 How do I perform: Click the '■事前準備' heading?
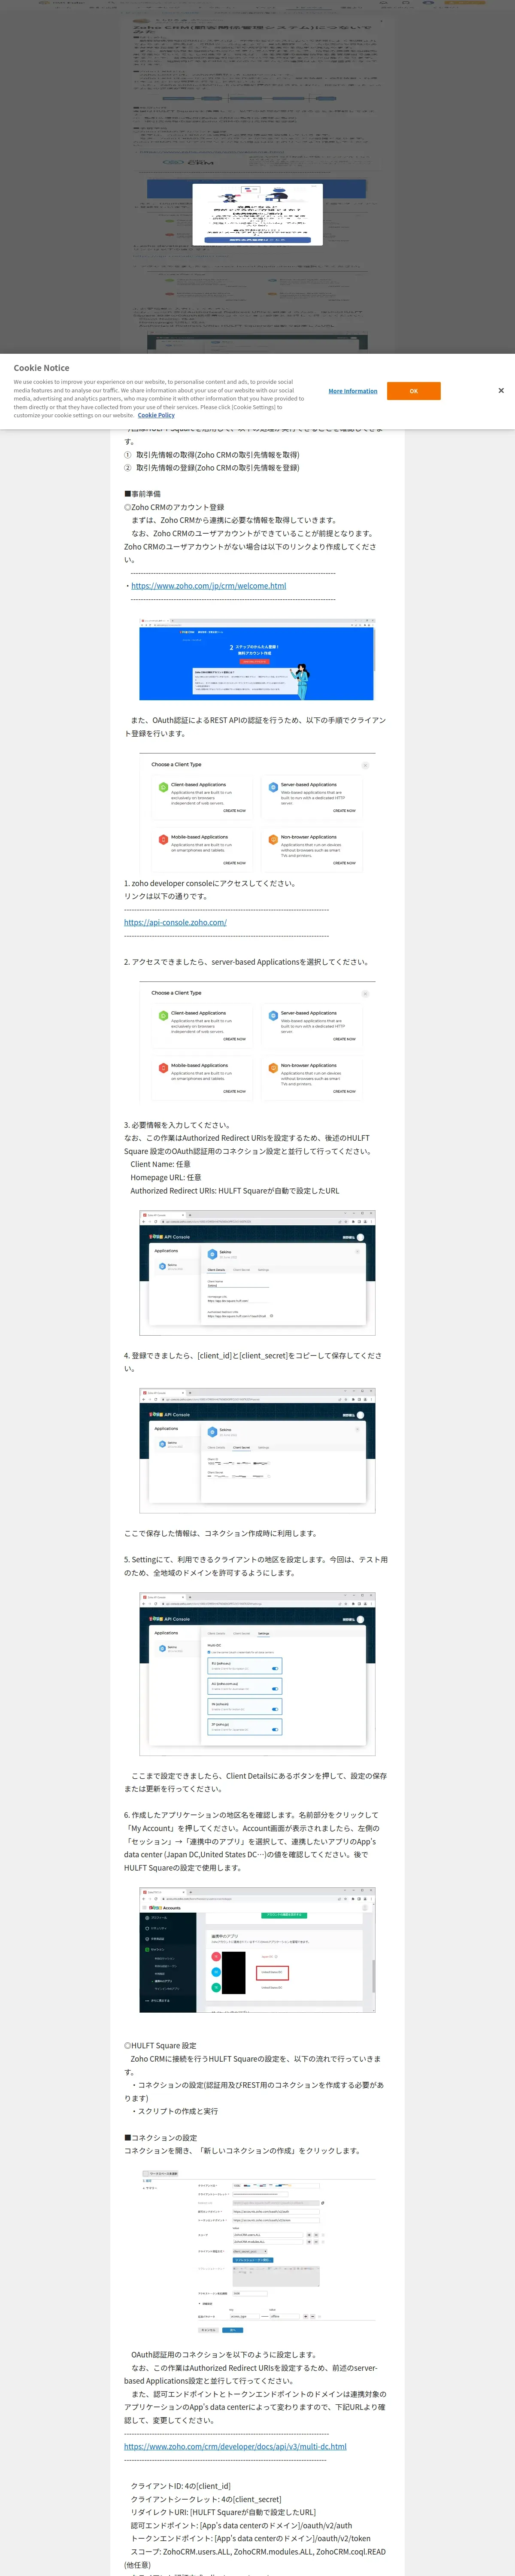pos(142,494)
